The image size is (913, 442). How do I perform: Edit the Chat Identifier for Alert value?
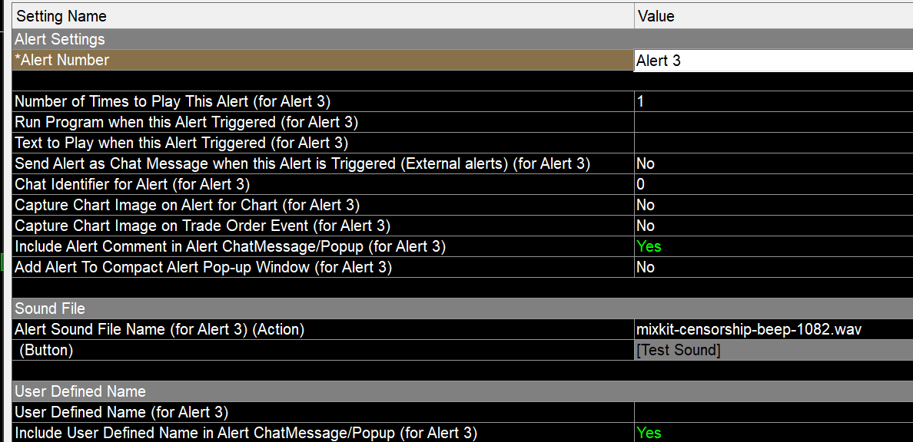(x=773, y=184)
